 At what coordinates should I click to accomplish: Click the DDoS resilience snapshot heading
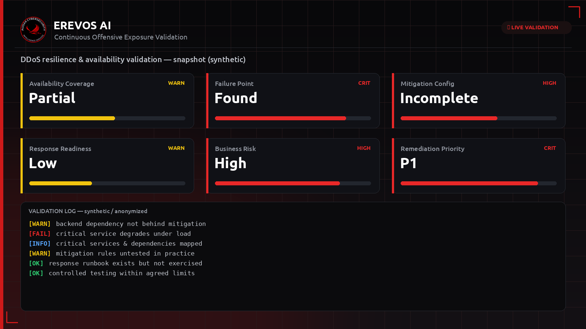[x=133, y=60]
